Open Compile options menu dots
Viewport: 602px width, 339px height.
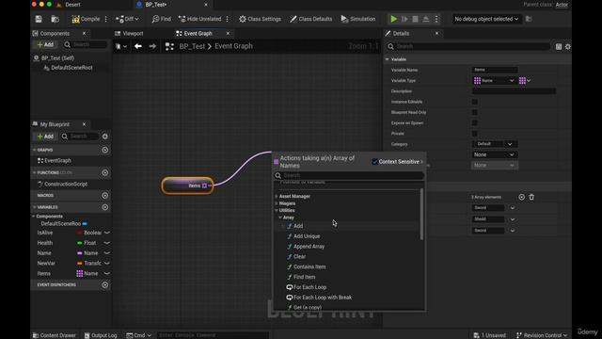(x=106, y=19)
